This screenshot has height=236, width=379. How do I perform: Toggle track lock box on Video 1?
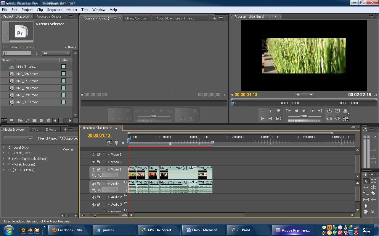pos(104,169)
